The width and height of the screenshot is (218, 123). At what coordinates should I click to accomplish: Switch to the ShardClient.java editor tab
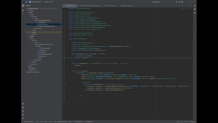(70, 6)
